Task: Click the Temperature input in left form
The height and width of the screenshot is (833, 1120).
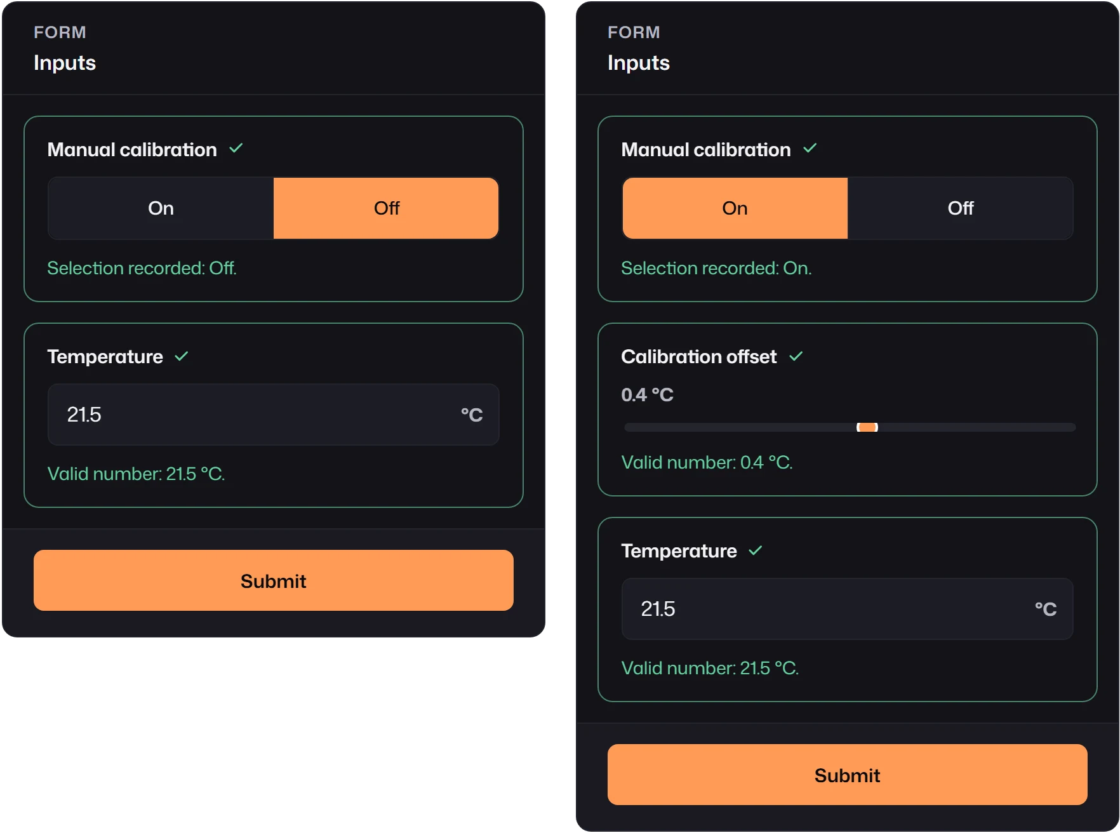Action: click(x=274, y=415)
